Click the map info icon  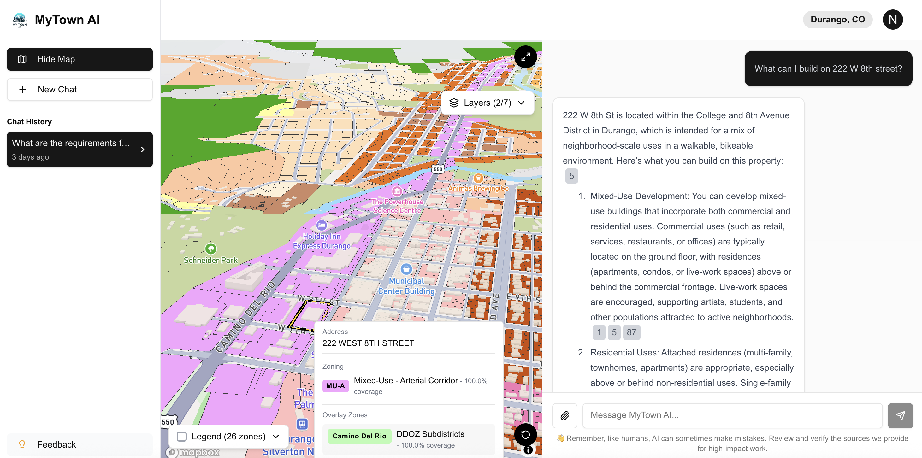click(528, 450)
